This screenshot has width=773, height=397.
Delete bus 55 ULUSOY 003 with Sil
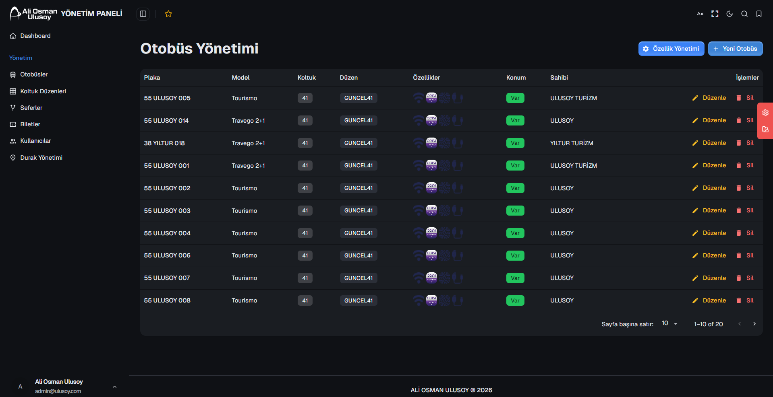(x=745, y=210)
